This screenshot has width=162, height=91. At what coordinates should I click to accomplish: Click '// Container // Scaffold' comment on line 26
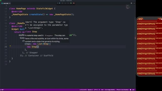tap(39, 56)
